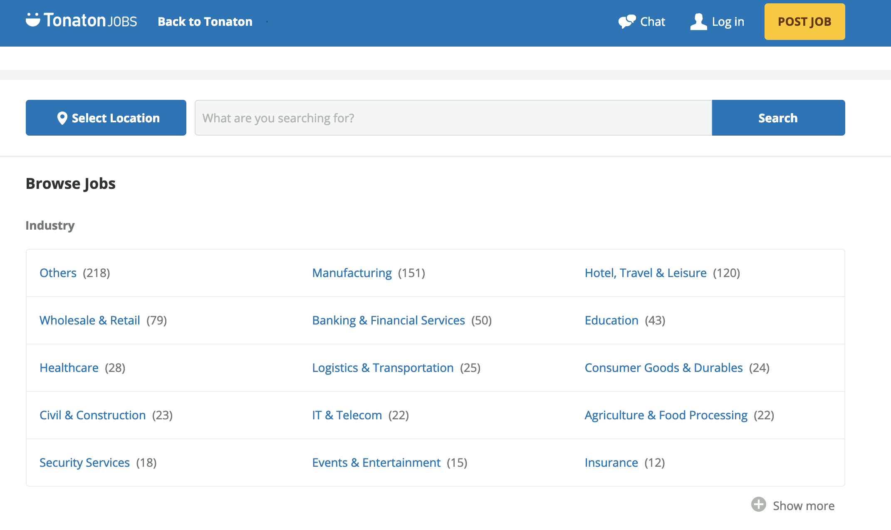Open Banking & Financial Services jobs

point(389,320)
